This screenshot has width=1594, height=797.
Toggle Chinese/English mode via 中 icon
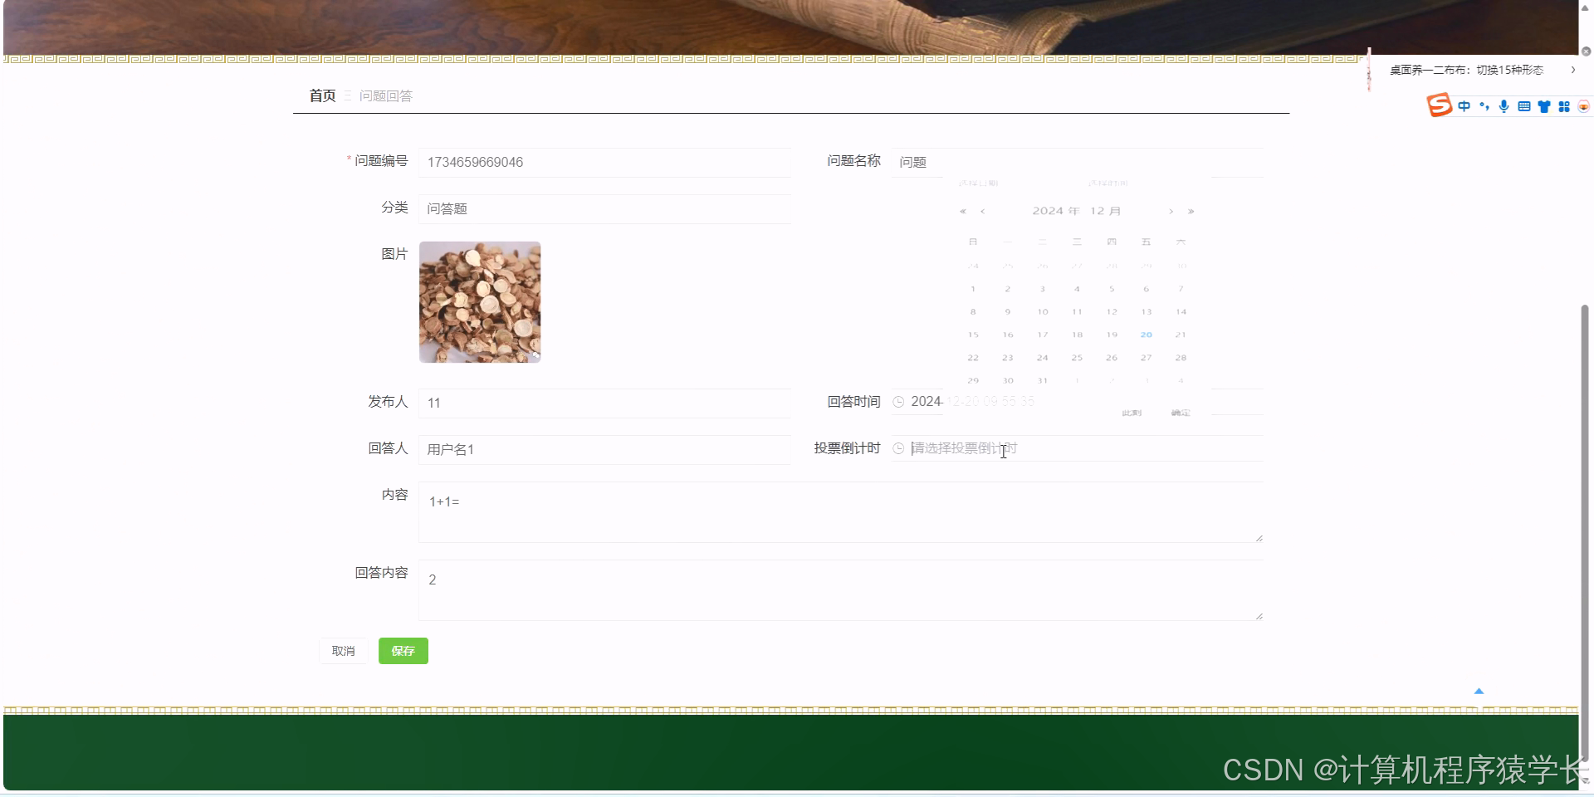[x=1464, y=105]
